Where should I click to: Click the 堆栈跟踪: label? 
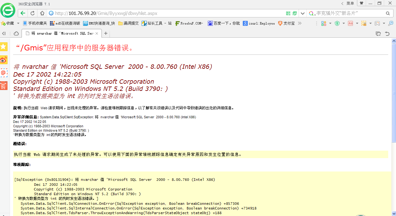pyautogui.click(x=22, y=164)
